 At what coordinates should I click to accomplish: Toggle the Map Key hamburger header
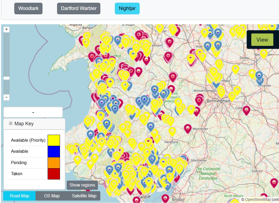[34, 124]
